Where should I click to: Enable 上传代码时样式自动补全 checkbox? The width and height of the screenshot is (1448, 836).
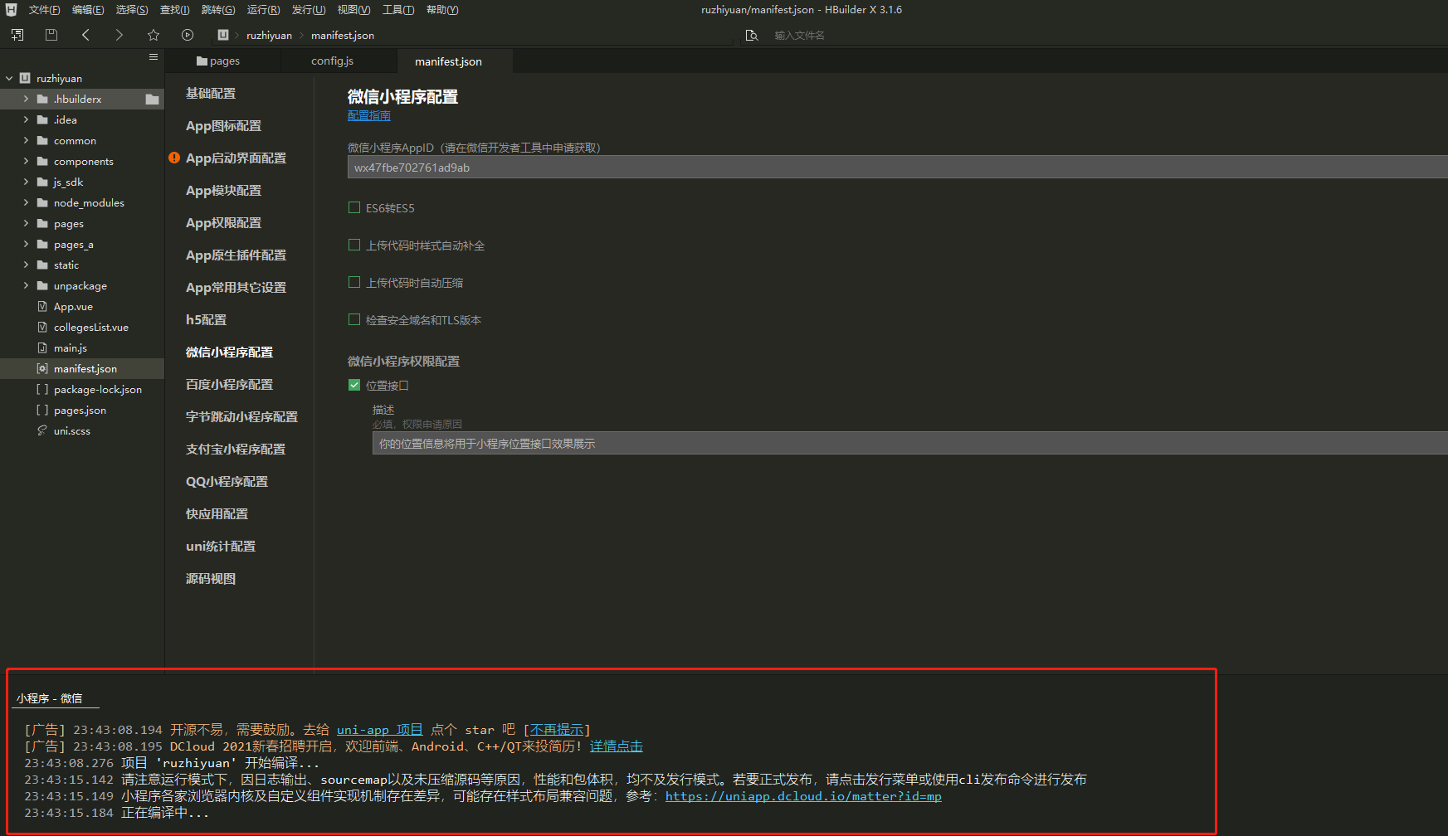coord(354,245)
